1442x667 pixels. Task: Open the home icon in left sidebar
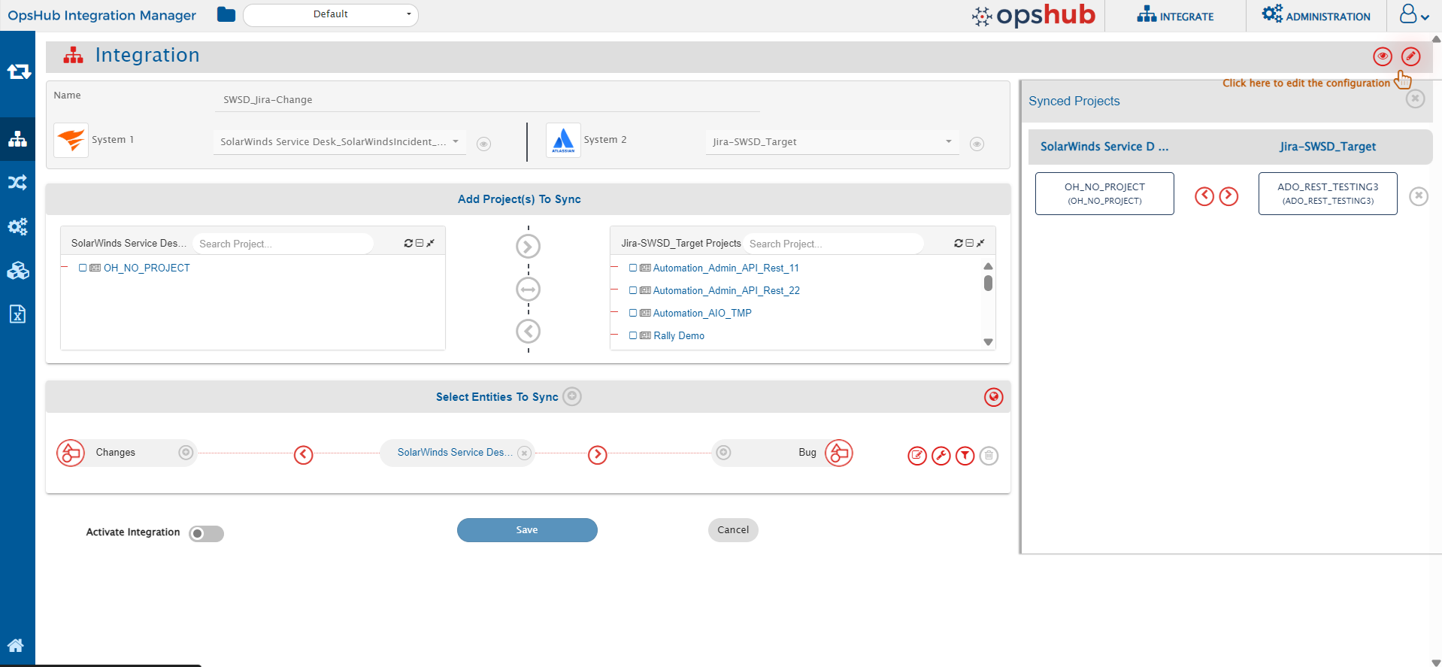[x=17, y=645]
